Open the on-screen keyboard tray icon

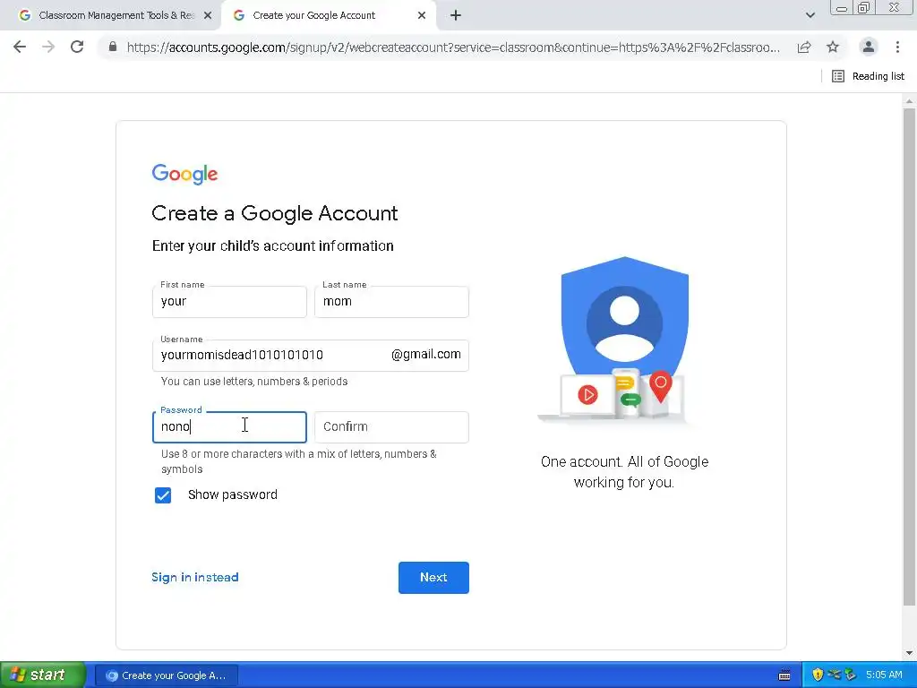(x=784, y=675)
